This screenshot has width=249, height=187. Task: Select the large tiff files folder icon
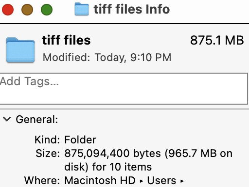click(20, 50)
